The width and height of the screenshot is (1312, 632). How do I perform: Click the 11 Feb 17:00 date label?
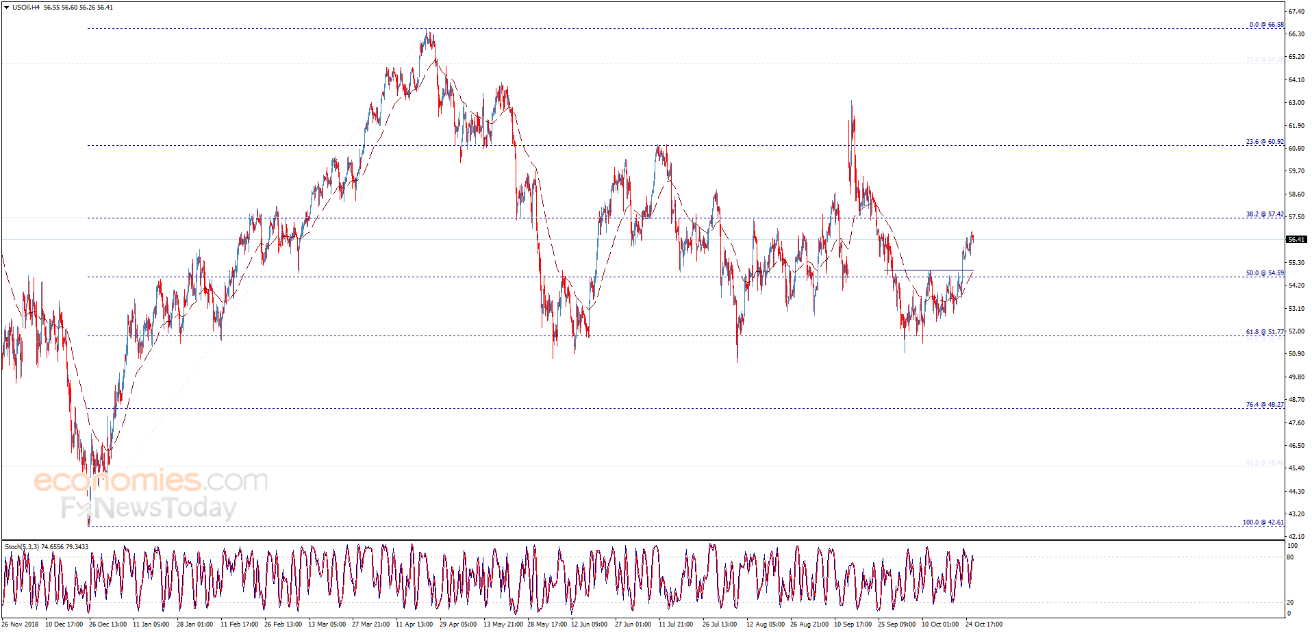click(x=239, y=624)
